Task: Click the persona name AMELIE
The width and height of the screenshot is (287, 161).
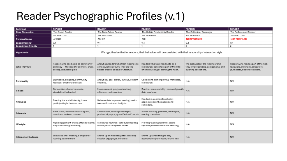Action: pos(57,39)
